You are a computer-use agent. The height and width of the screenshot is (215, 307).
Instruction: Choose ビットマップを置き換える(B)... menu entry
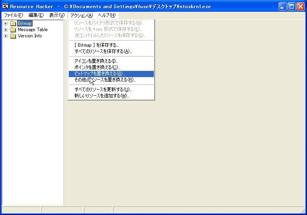pos(111,74)
